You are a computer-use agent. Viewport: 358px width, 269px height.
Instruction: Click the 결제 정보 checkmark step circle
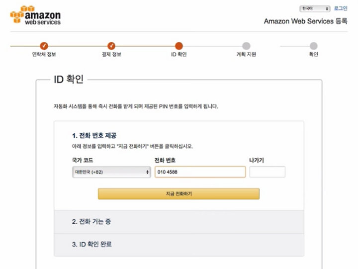tap(111, 46)
